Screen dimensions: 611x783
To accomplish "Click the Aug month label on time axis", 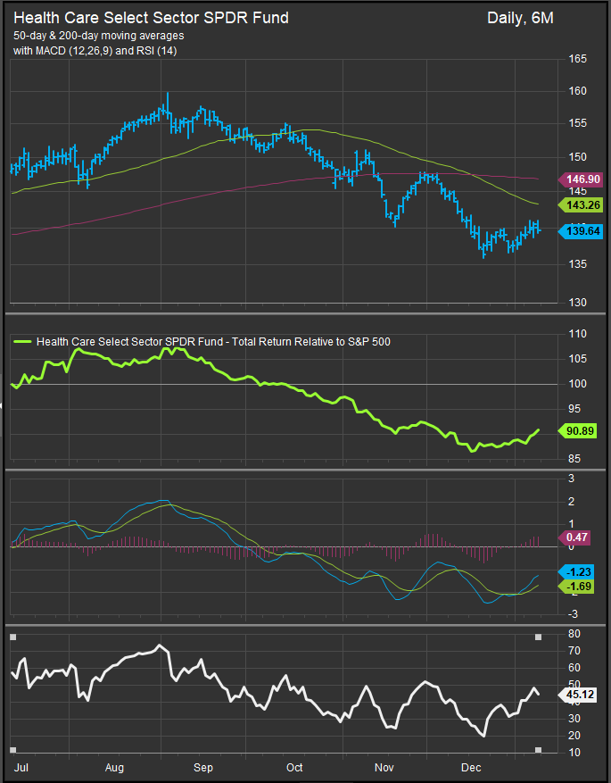I will (x=114, y=768).
